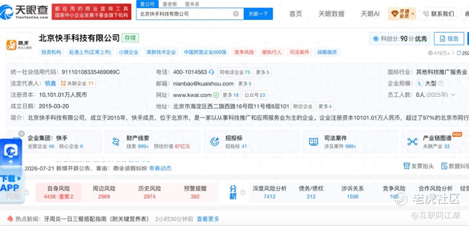
Task: Click the 司法案件 book icon card
Action: coord(313,142)
